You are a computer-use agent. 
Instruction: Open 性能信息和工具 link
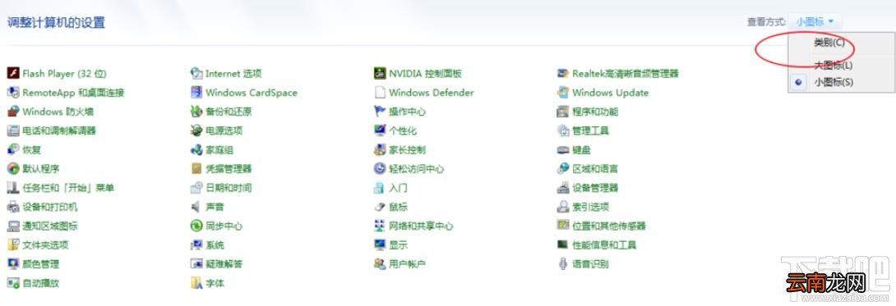pyautogui.click(x=604, y=245)
